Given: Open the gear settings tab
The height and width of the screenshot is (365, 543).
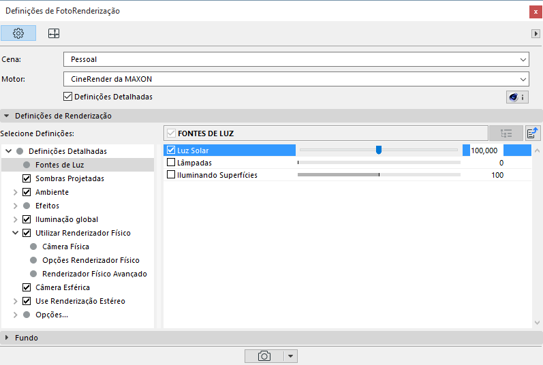Looking at the screenshot, I should [x=18, y=33].
